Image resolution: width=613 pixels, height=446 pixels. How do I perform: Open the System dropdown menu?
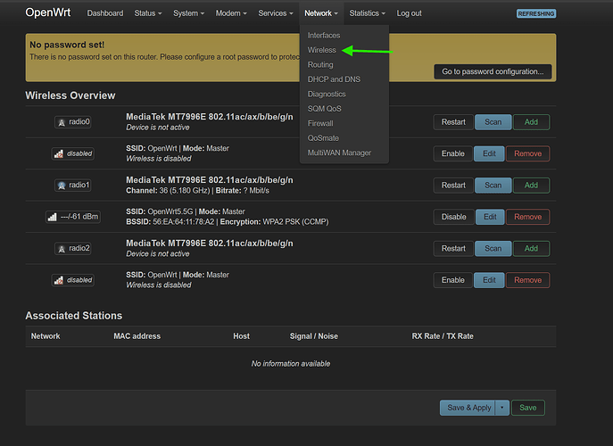click(x=189, y=13)
